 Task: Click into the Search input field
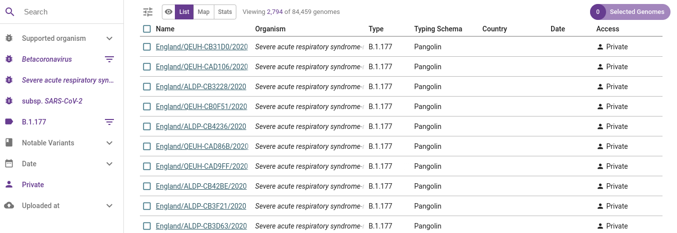click(x=70, y=12)
